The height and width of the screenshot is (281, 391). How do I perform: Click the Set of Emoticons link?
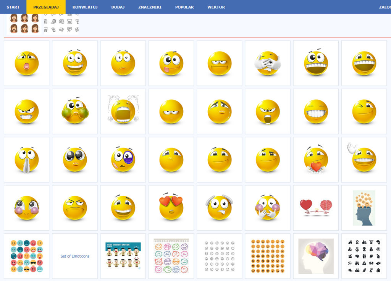(x=75, y=256)
